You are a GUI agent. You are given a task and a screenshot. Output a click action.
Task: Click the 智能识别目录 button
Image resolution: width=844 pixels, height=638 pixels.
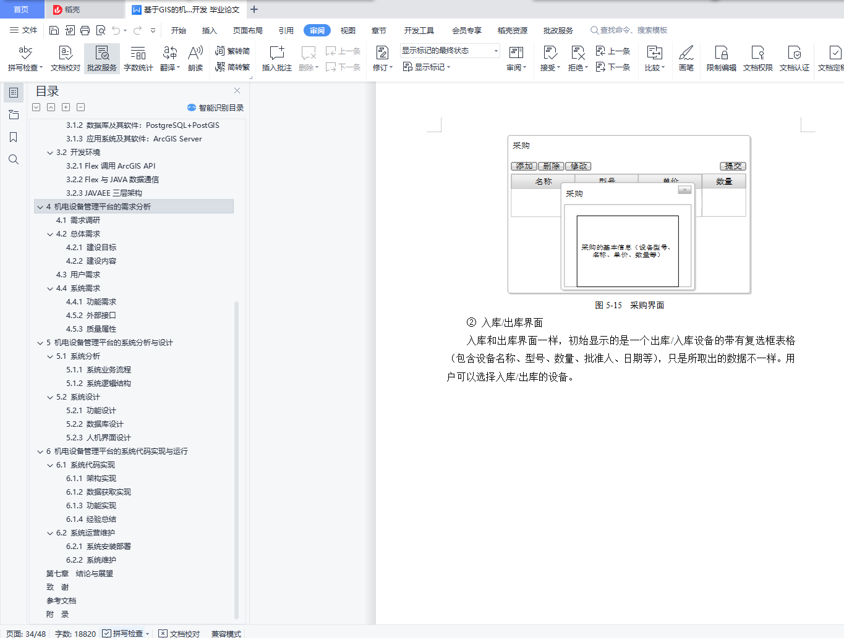216,107
